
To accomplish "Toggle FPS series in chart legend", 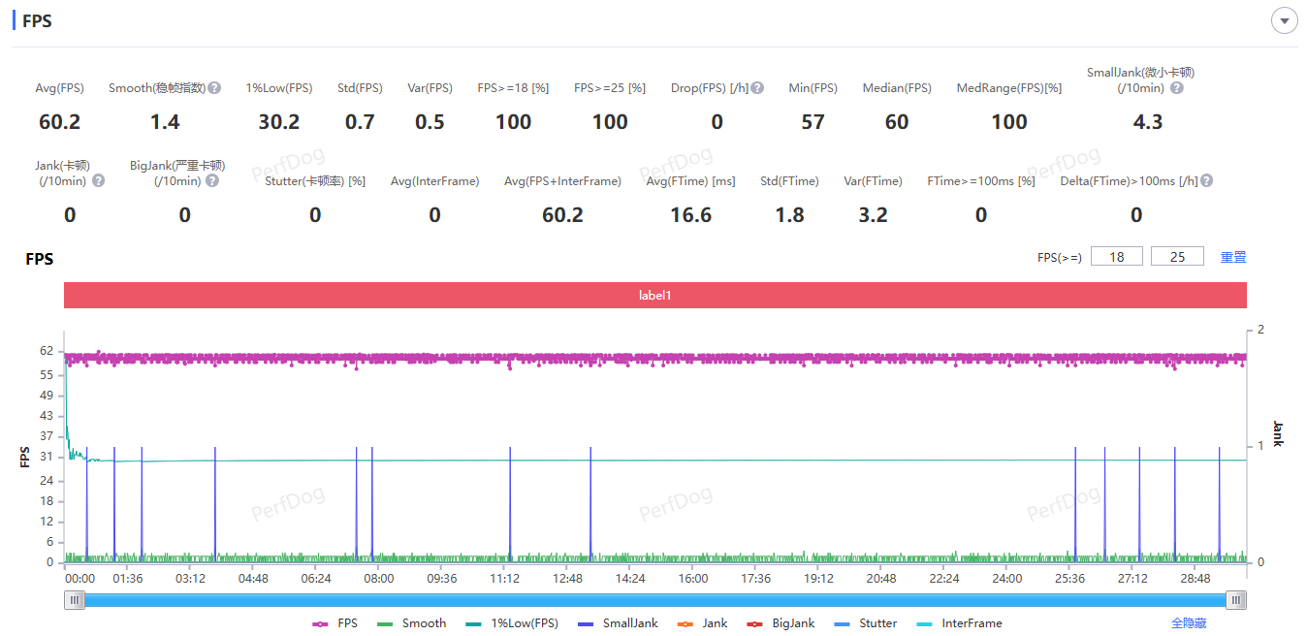I will (x=335, y=623).
